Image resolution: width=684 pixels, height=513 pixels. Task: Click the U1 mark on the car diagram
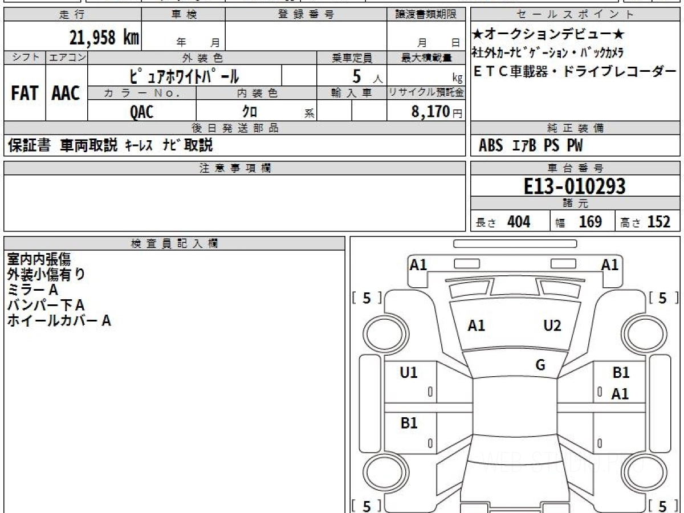409,373
